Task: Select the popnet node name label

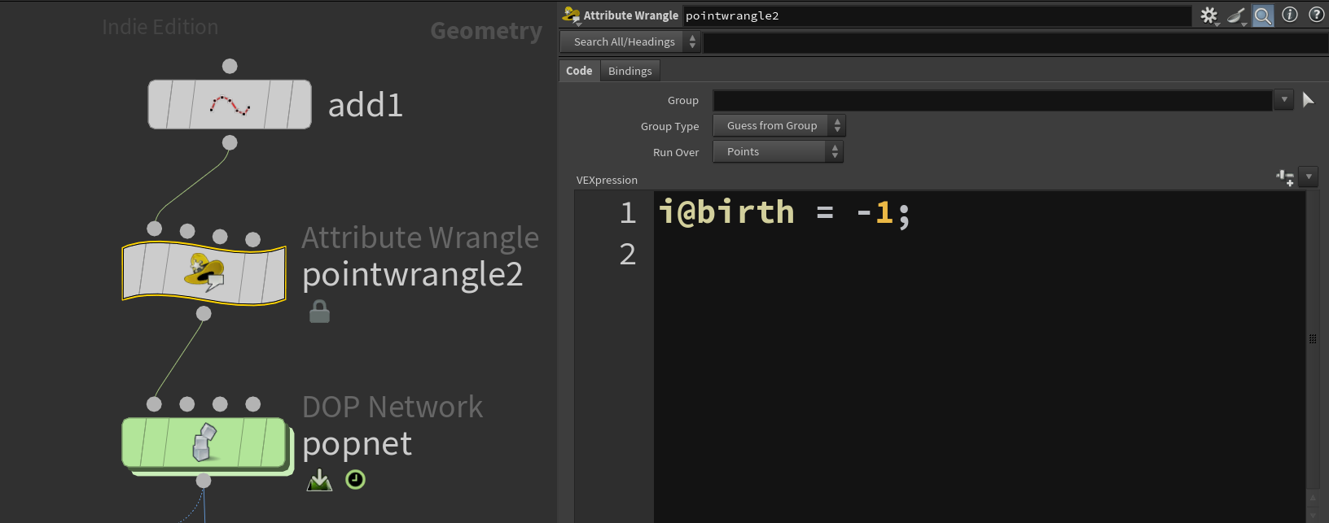Action: pyautogui.click(x=357, y=444)
